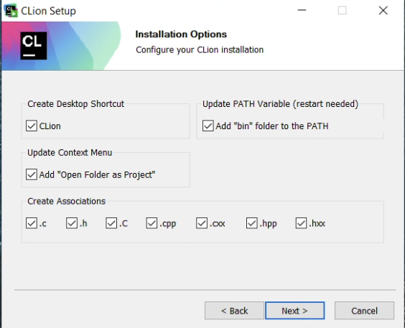Screen dimensions: 405x328
Task: Close the CLion Setup dialog
Action: [383, 10]
